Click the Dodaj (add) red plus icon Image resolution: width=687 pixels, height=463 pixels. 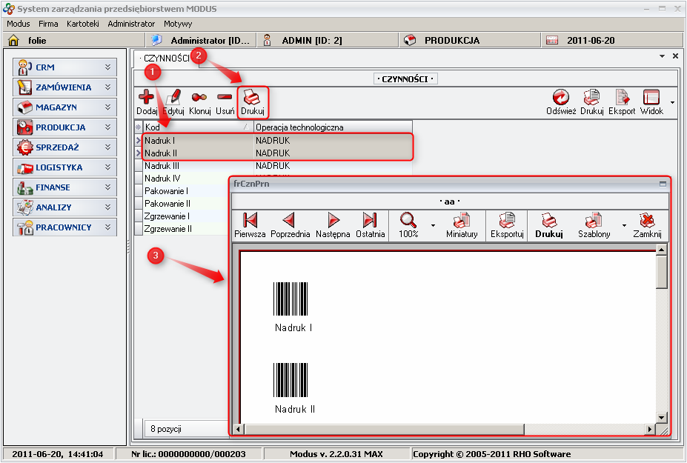tap(146, 97)
